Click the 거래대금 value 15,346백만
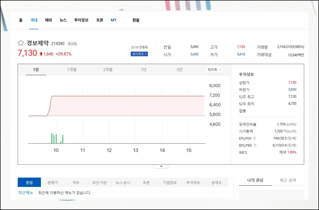The height and width of the screenshot is (210, 319). tap(296, 55)
